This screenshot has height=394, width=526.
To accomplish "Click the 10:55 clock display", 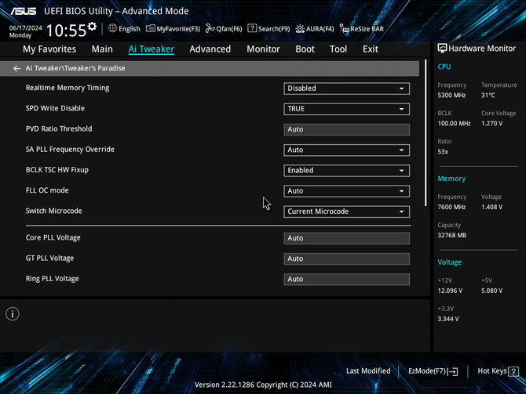I will [67, 31].
